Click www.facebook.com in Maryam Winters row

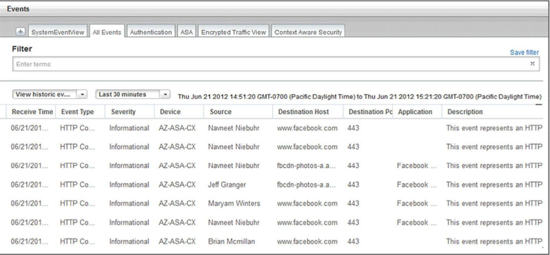tap(307, 203)
